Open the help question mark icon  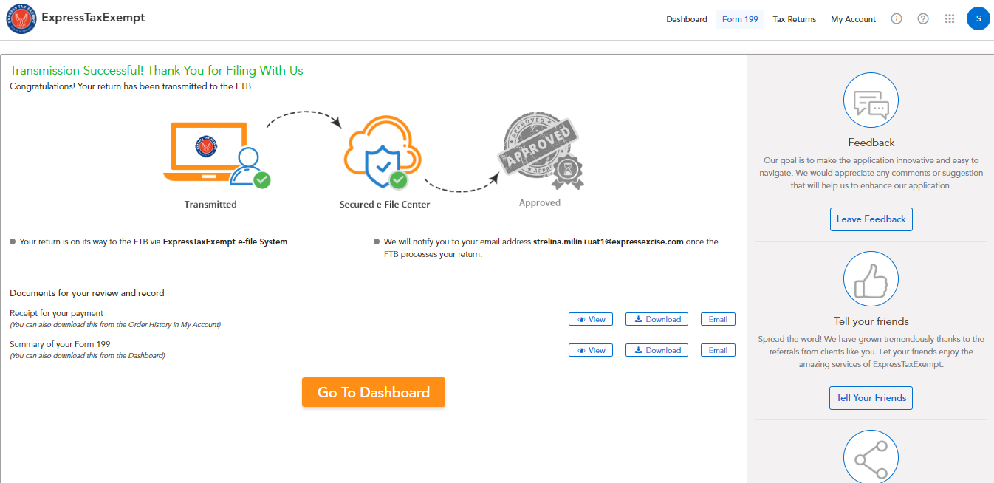pos(923,19)
